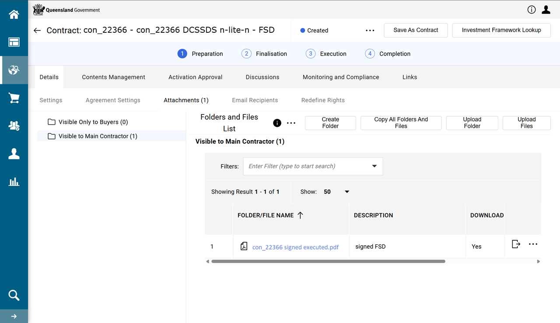Click the shopping cart sidebar icon
Image resolution: width=560 pixels, height=323 pixels.
click(14, 98)
